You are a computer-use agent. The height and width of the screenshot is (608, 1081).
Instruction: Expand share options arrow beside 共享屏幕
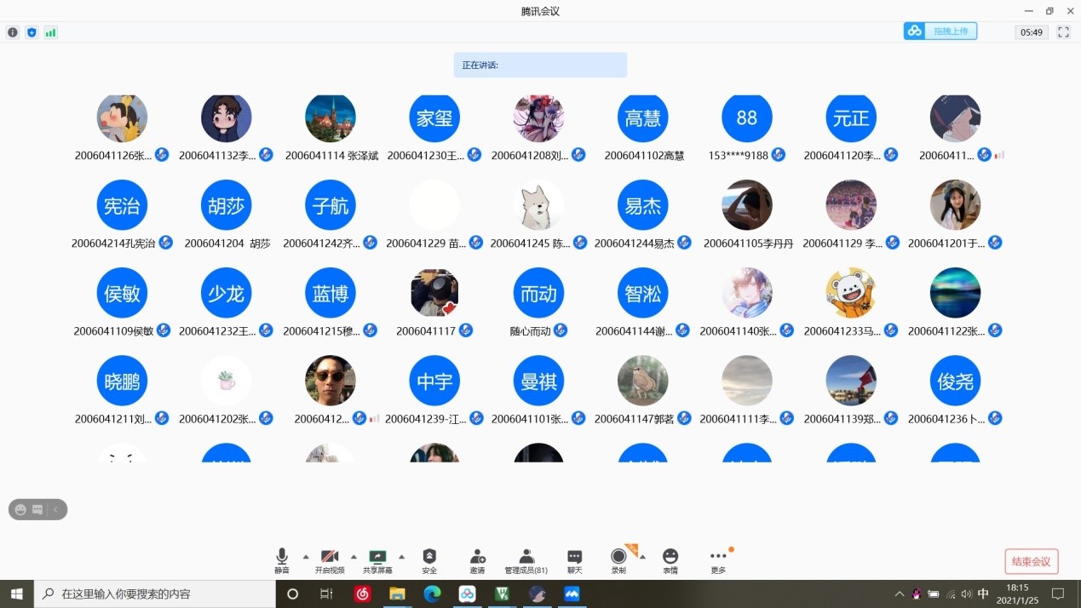401,557
